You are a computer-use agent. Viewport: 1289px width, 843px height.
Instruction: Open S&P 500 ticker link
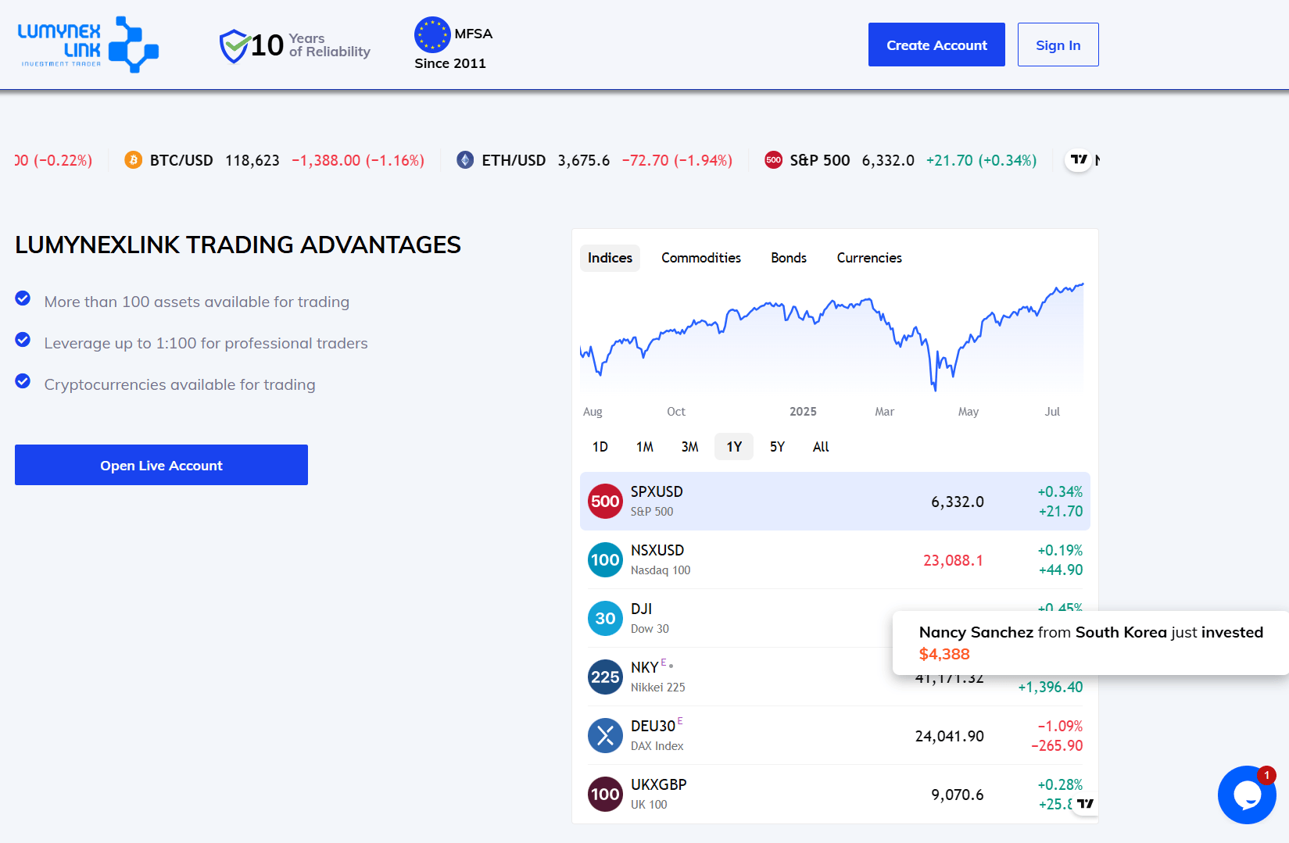[901, 160]
